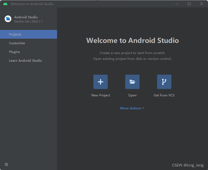Click the New Project plus icon
Viewport: 208px width, 170px height.
coord(100,82)
